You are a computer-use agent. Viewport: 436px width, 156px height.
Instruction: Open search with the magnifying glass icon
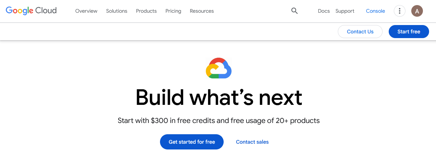(295, 11)
